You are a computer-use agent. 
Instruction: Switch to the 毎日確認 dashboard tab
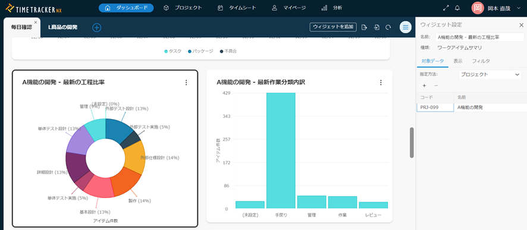point(21,27)
